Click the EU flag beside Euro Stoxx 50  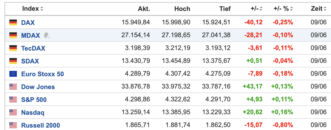click(x=13, y=74)
